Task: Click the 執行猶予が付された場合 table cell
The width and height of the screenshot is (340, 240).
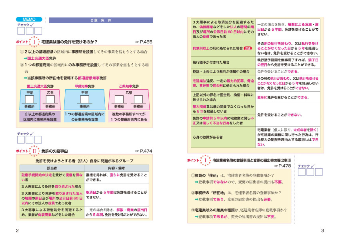Action: (223, 62)
